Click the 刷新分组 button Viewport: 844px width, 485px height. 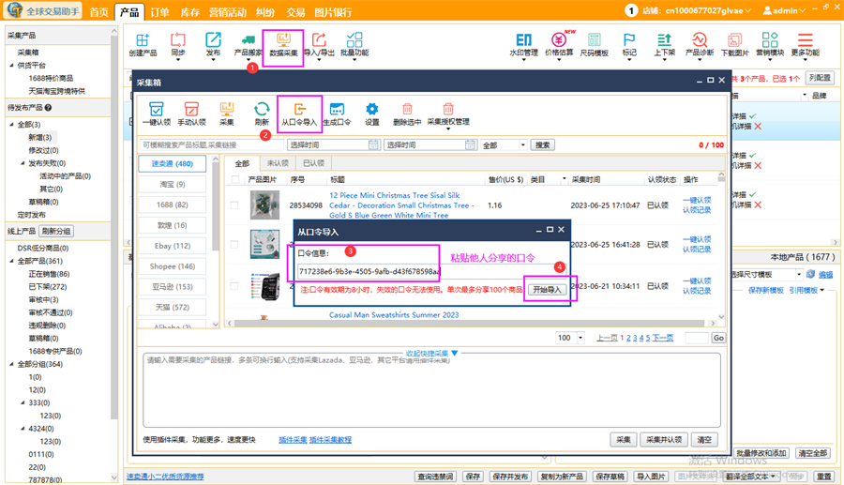56,231
